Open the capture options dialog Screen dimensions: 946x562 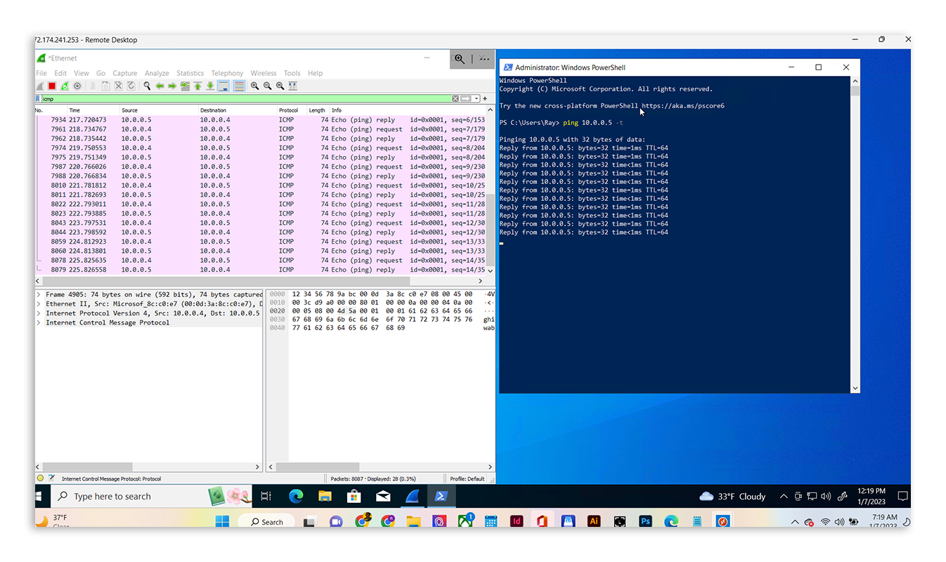(x=77, y=86)
